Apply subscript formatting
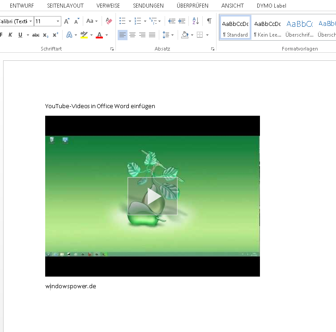Viewport: 336px width, 332px height. tap(46, 35)
